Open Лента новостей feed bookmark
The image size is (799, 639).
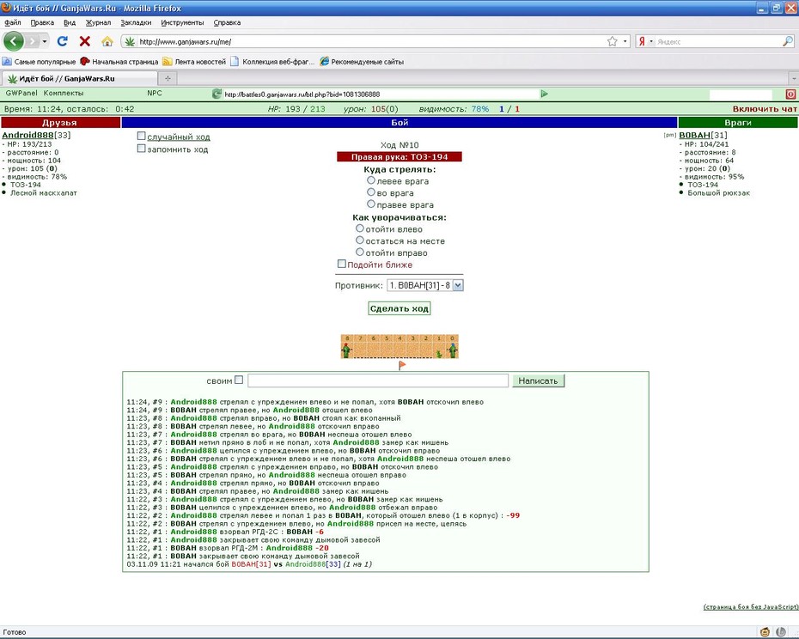194,62
